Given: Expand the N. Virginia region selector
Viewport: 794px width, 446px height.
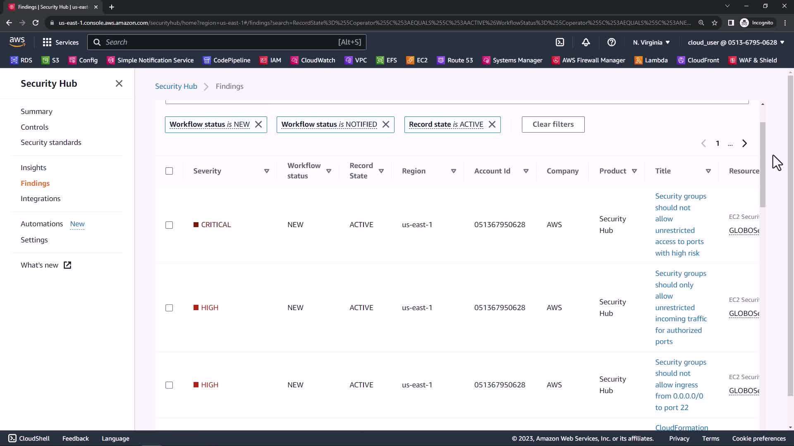Looking at the screenshot, I should tap(651, 42).
